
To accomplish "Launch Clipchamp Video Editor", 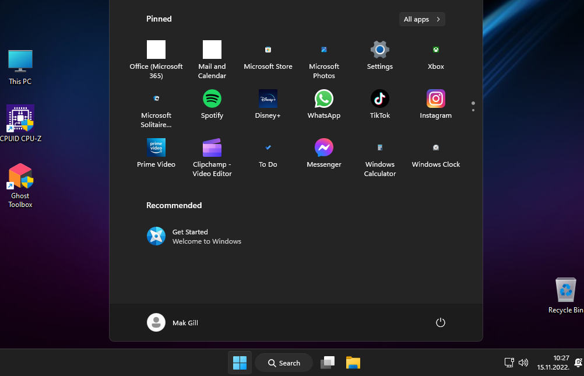I will click(212, 157).
